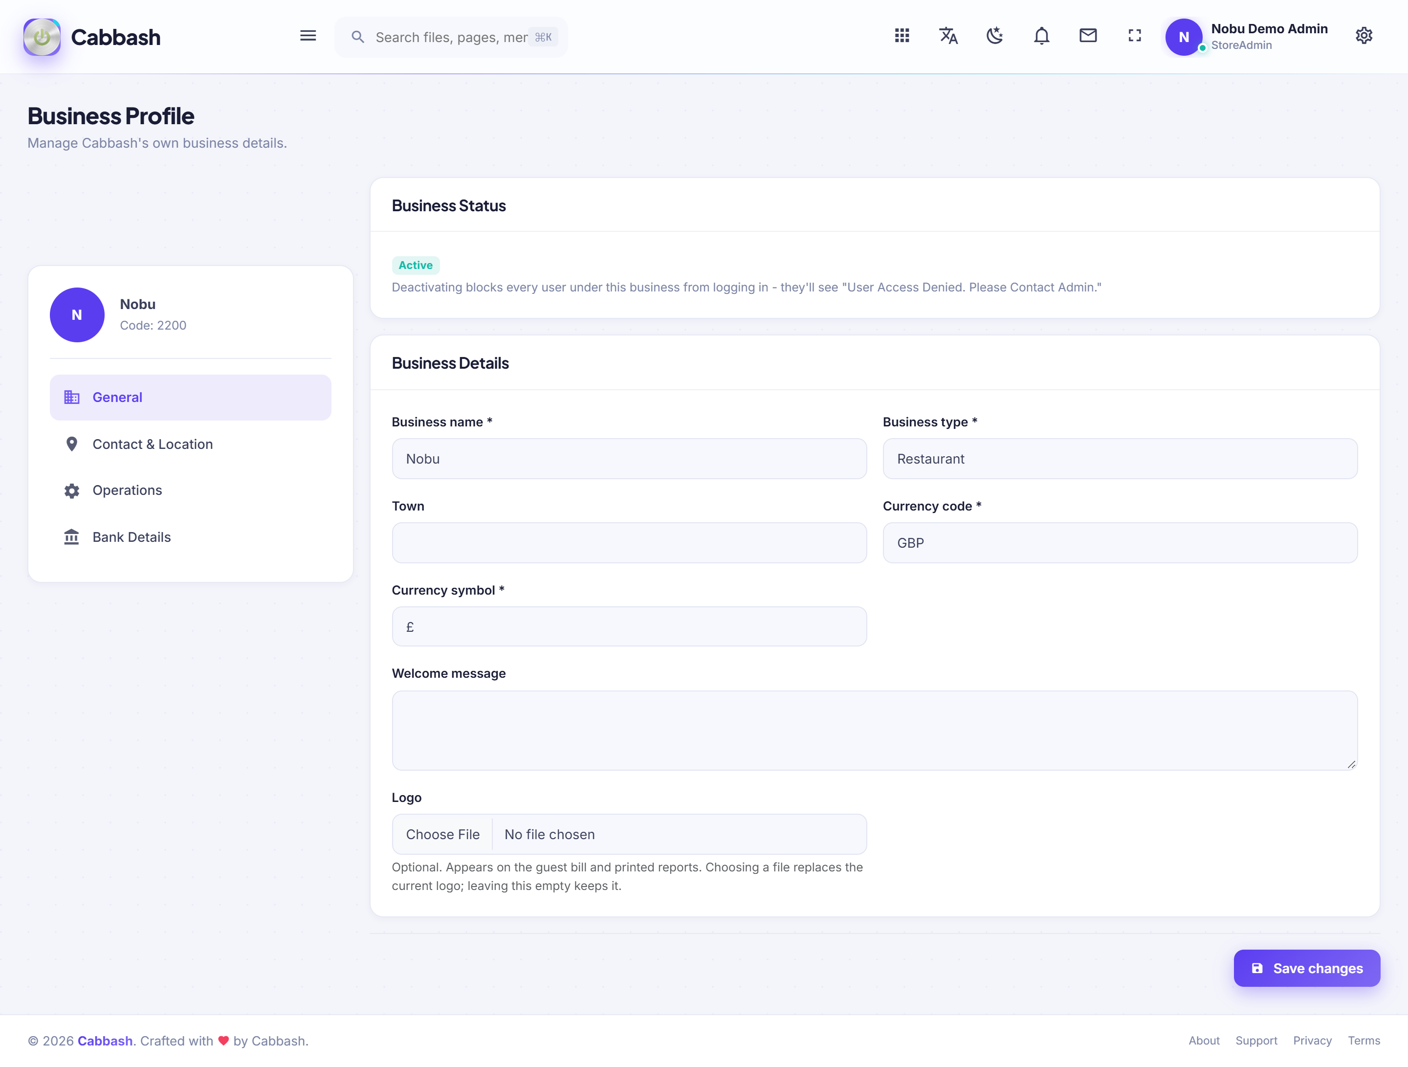Click the location pin icon
The height and width of the screenshot is (1067, 1408).
pos(71,444)
